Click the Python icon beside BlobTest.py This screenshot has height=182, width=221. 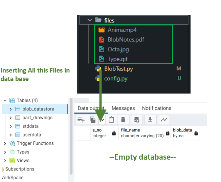(x=98, y=69)
